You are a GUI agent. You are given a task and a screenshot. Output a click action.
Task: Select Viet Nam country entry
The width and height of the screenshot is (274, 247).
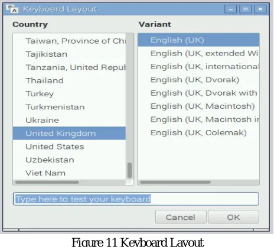[69, 173]
